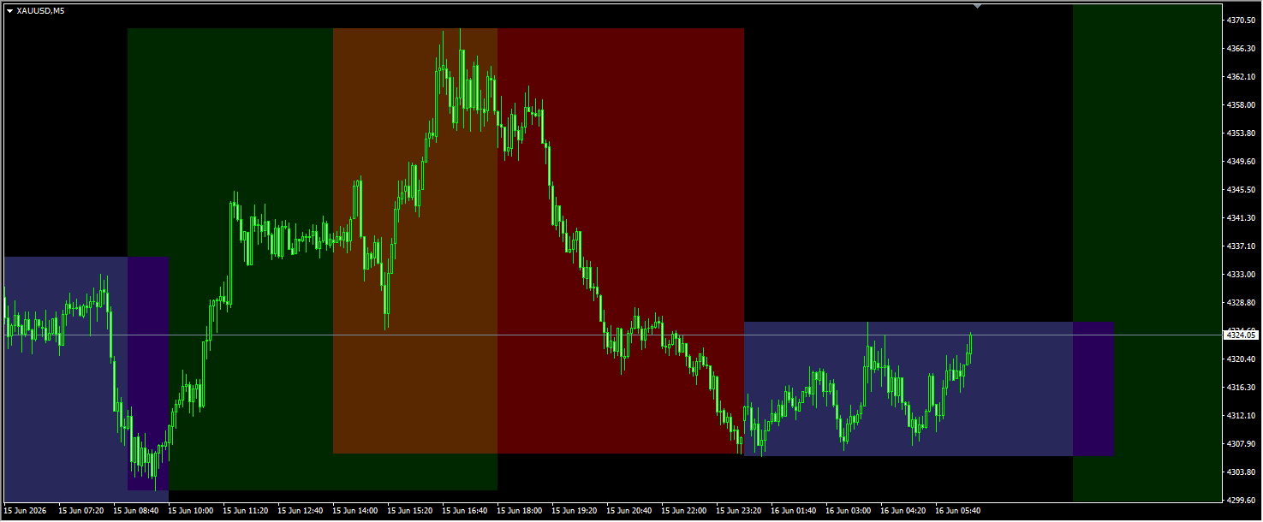Click the 15 Jun 11:20 time label

(x=245, y=511)
